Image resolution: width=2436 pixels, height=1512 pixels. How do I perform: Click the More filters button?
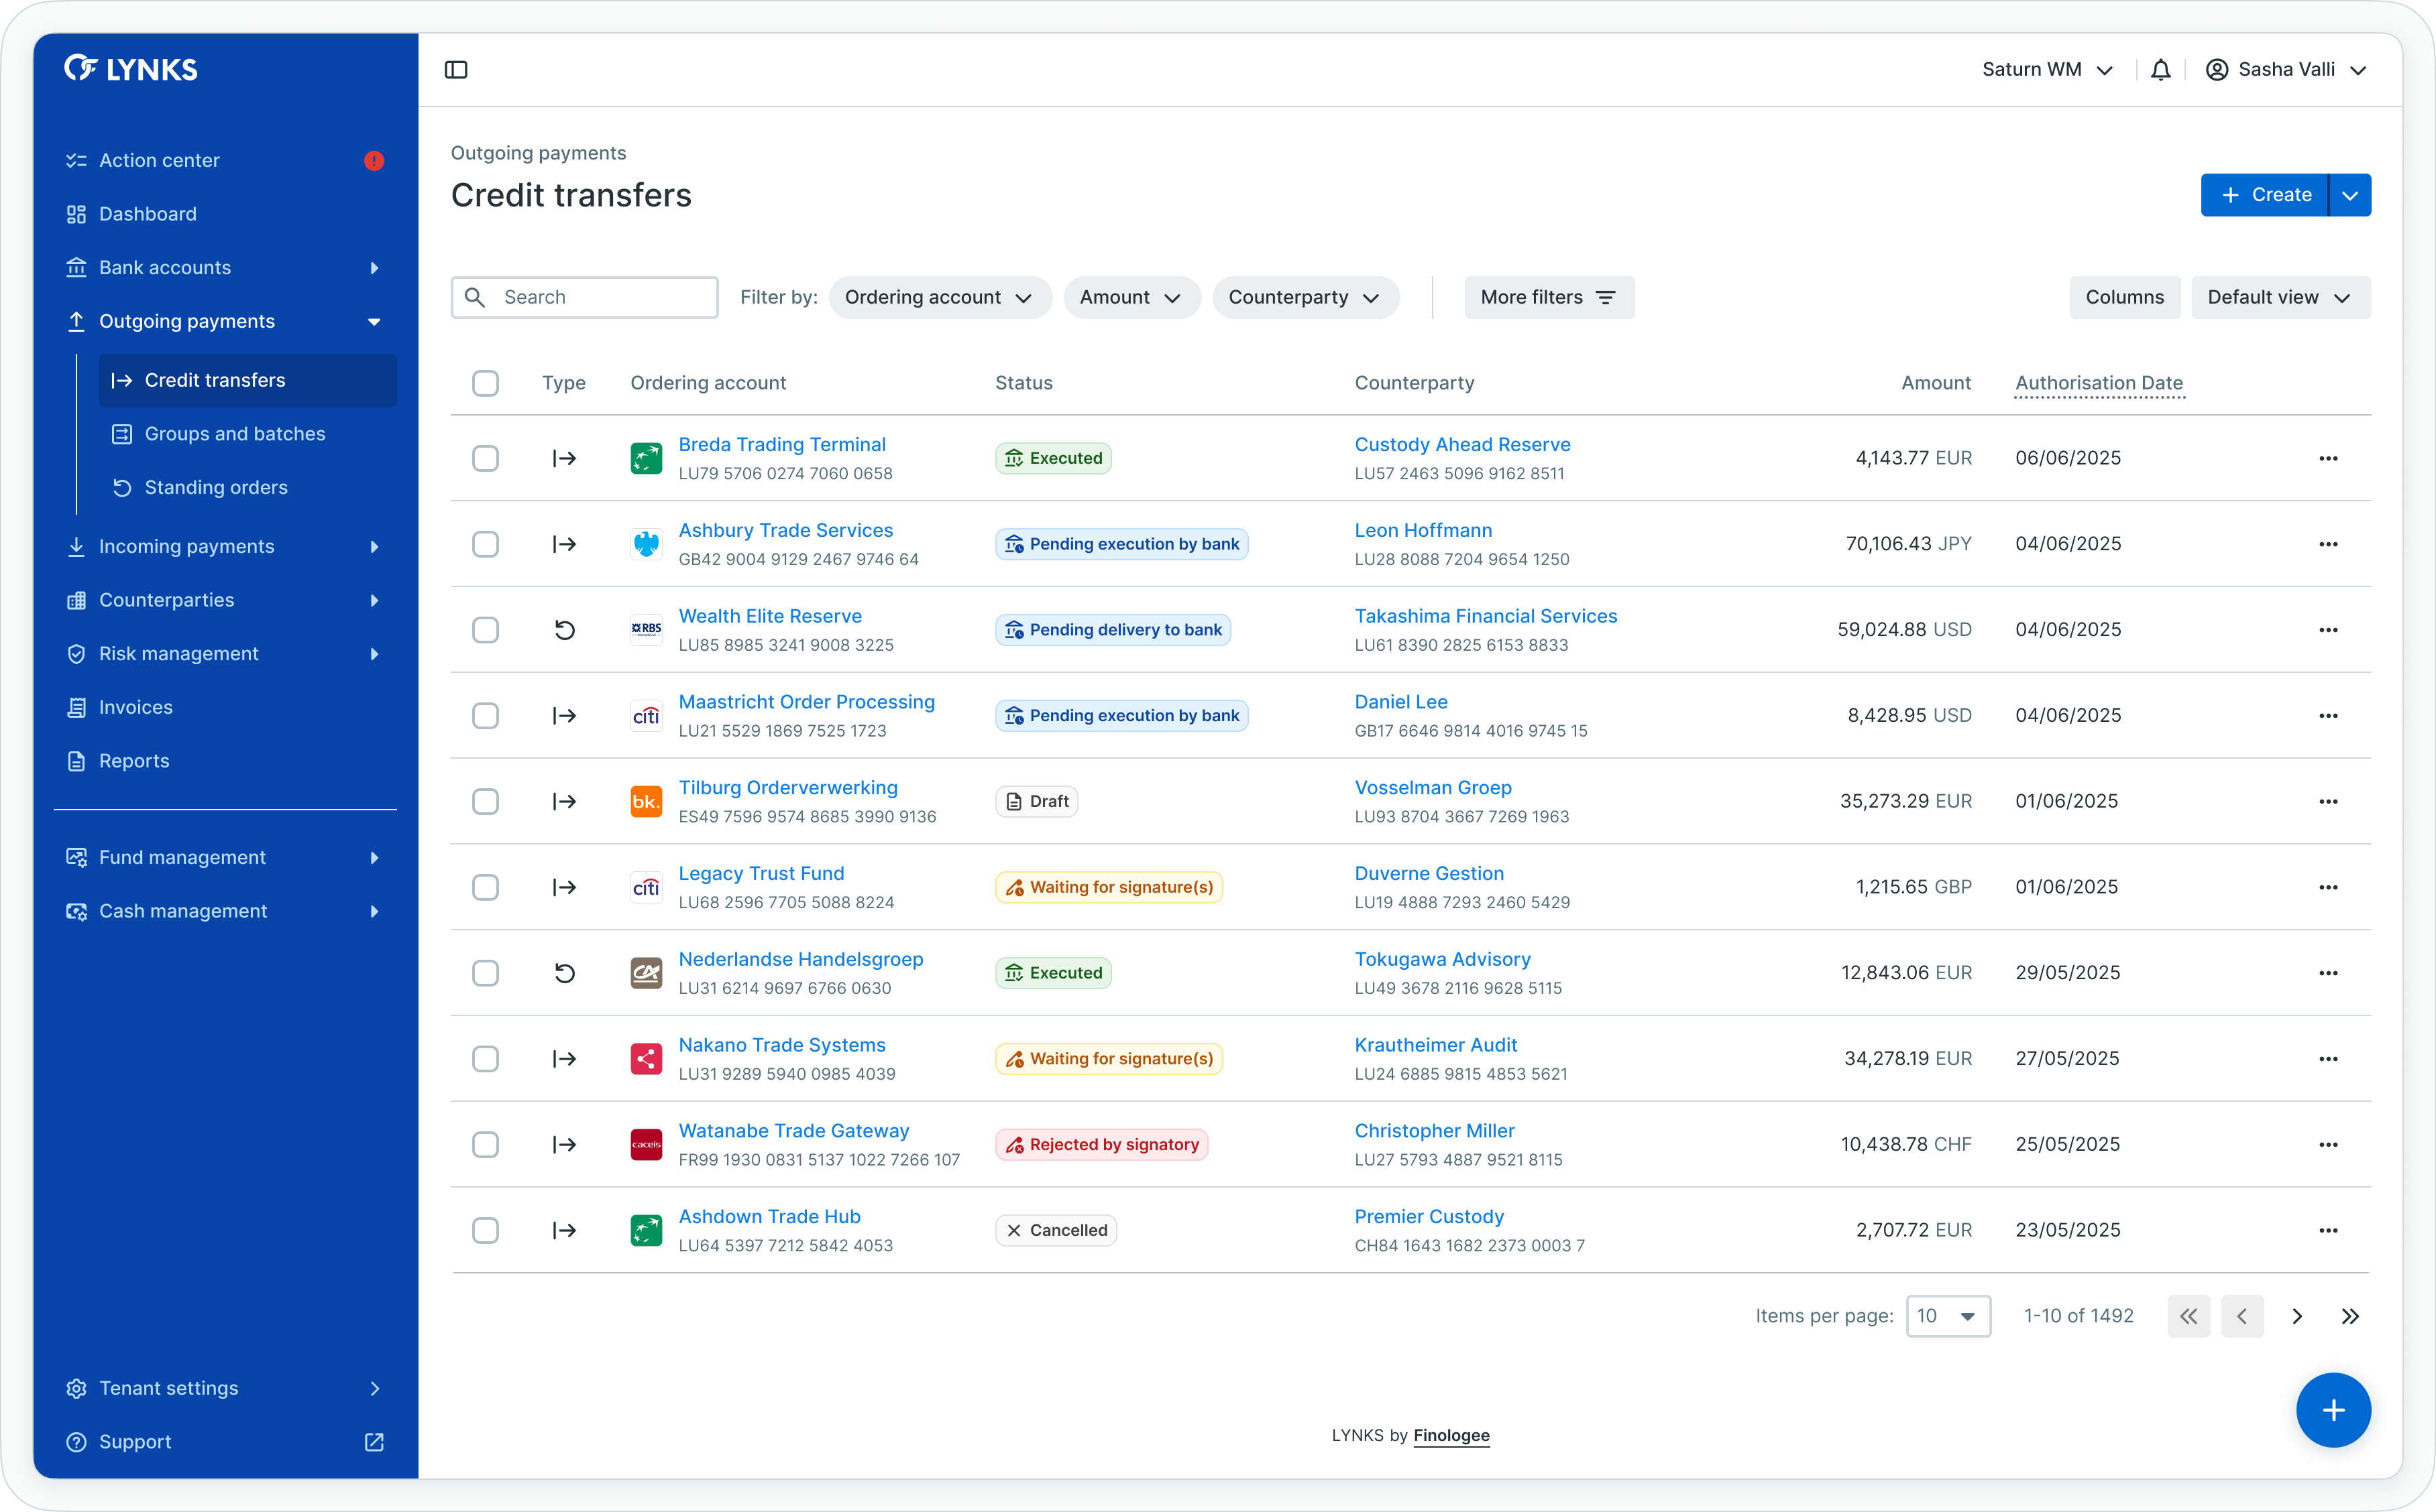[x=1547, y=297]
